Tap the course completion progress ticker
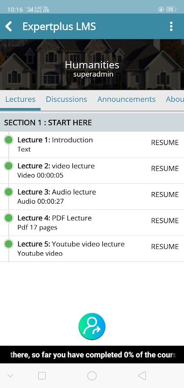Screen dimensions: 184x388 [x=92, y=355]
